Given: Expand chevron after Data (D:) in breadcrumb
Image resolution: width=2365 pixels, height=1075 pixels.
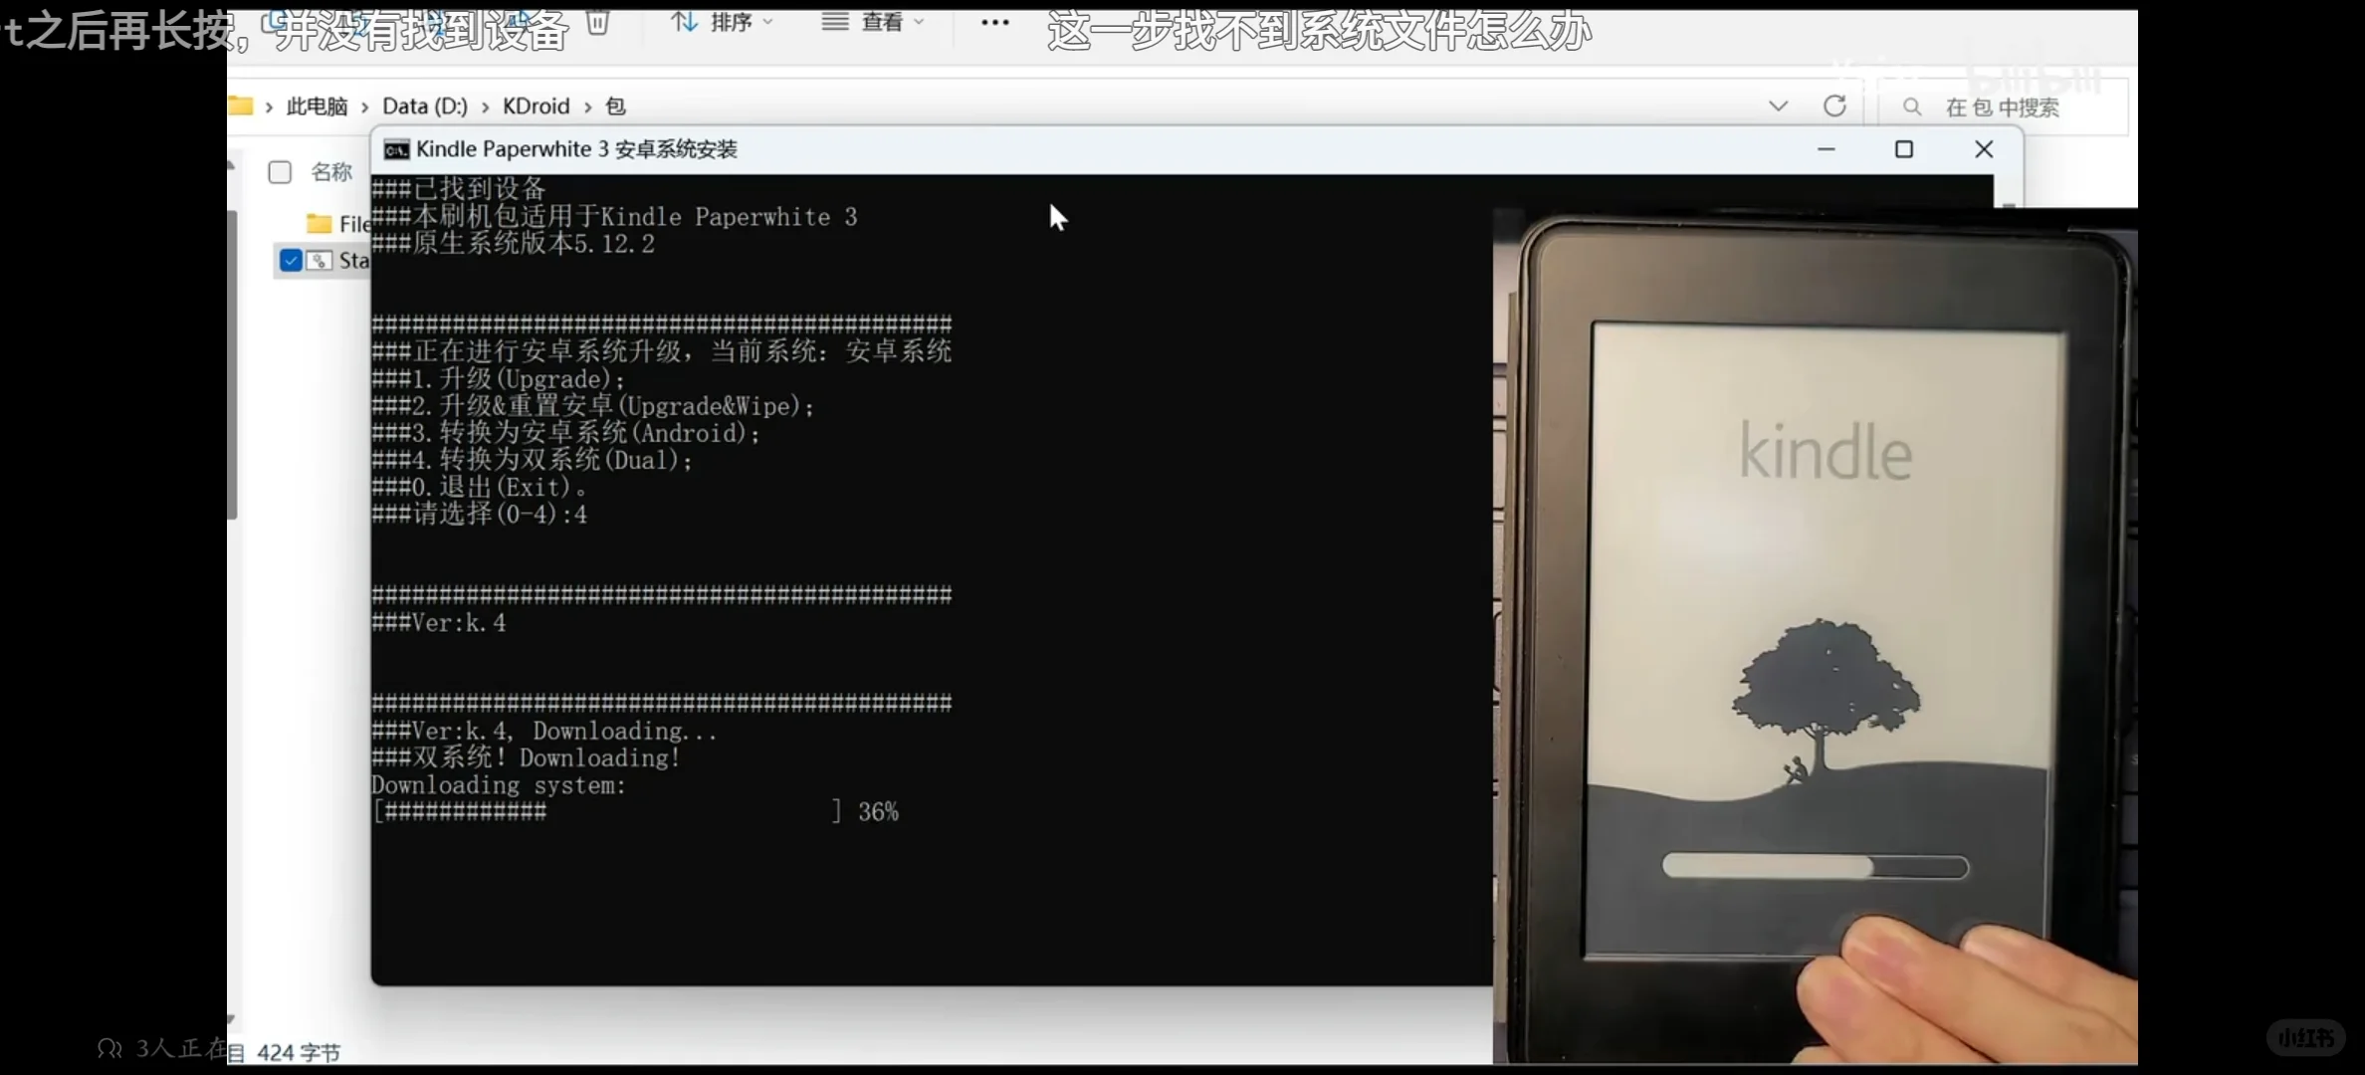Looking at the screenshot, I should tap(485, 107).
